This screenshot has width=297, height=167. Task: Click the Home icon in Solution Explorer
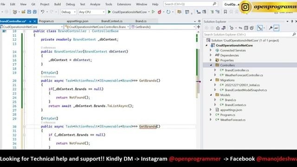(218, 28)
